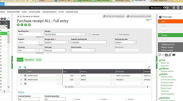This screenshot has height=101, width=183.
Task: Click Currency field search magnifier
Action: [x=36, y=50]
